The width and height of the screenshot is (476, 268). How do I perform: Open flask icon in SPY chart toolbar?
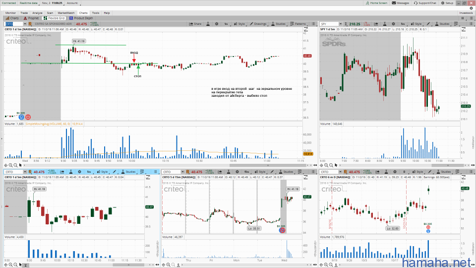coord(385,24)
